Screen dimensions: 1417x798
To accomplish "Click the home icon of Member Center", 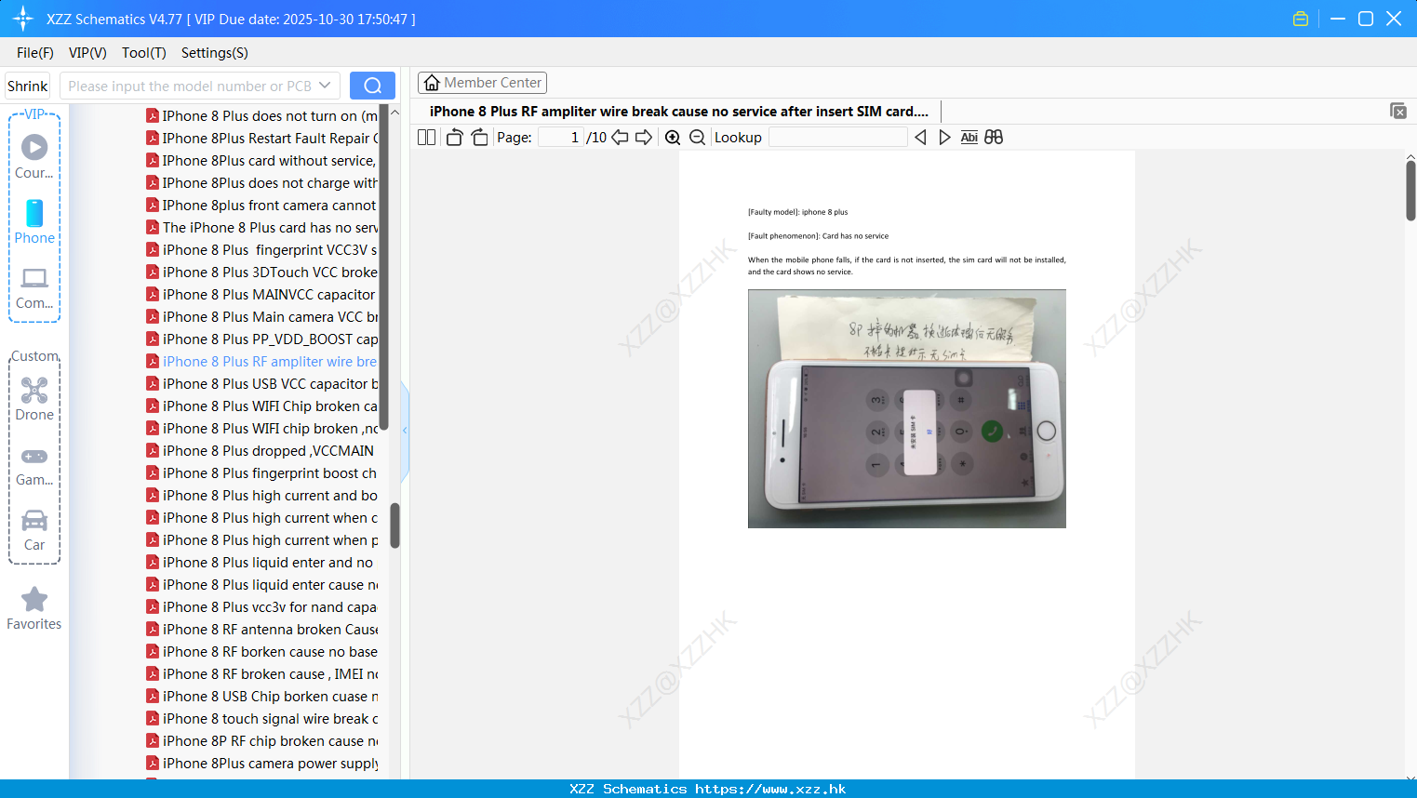I will click(432, 83).
